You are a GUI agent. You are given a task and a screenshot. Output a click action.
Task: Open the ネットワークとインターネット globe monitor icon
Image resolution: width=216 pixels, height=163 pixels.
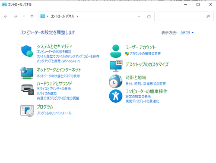click(x=27, y=73)
